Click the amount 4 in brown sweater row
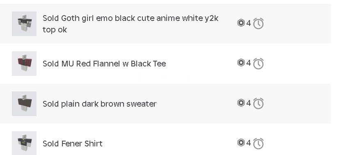Image resolution: width=353 pixels, height=155 pixels. point(248,103)
